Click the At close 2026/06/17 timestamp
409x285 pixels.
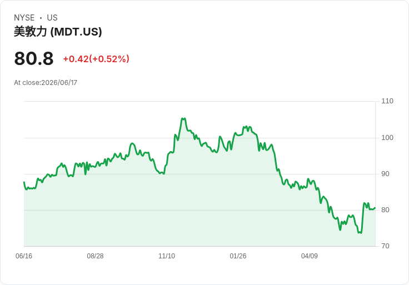46,83
